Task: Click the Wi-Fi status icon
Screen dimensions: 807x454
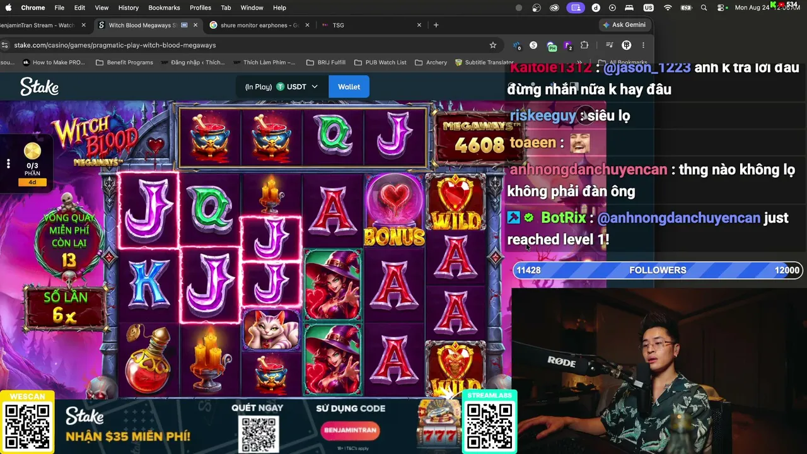Action: (x=668, y=8)
